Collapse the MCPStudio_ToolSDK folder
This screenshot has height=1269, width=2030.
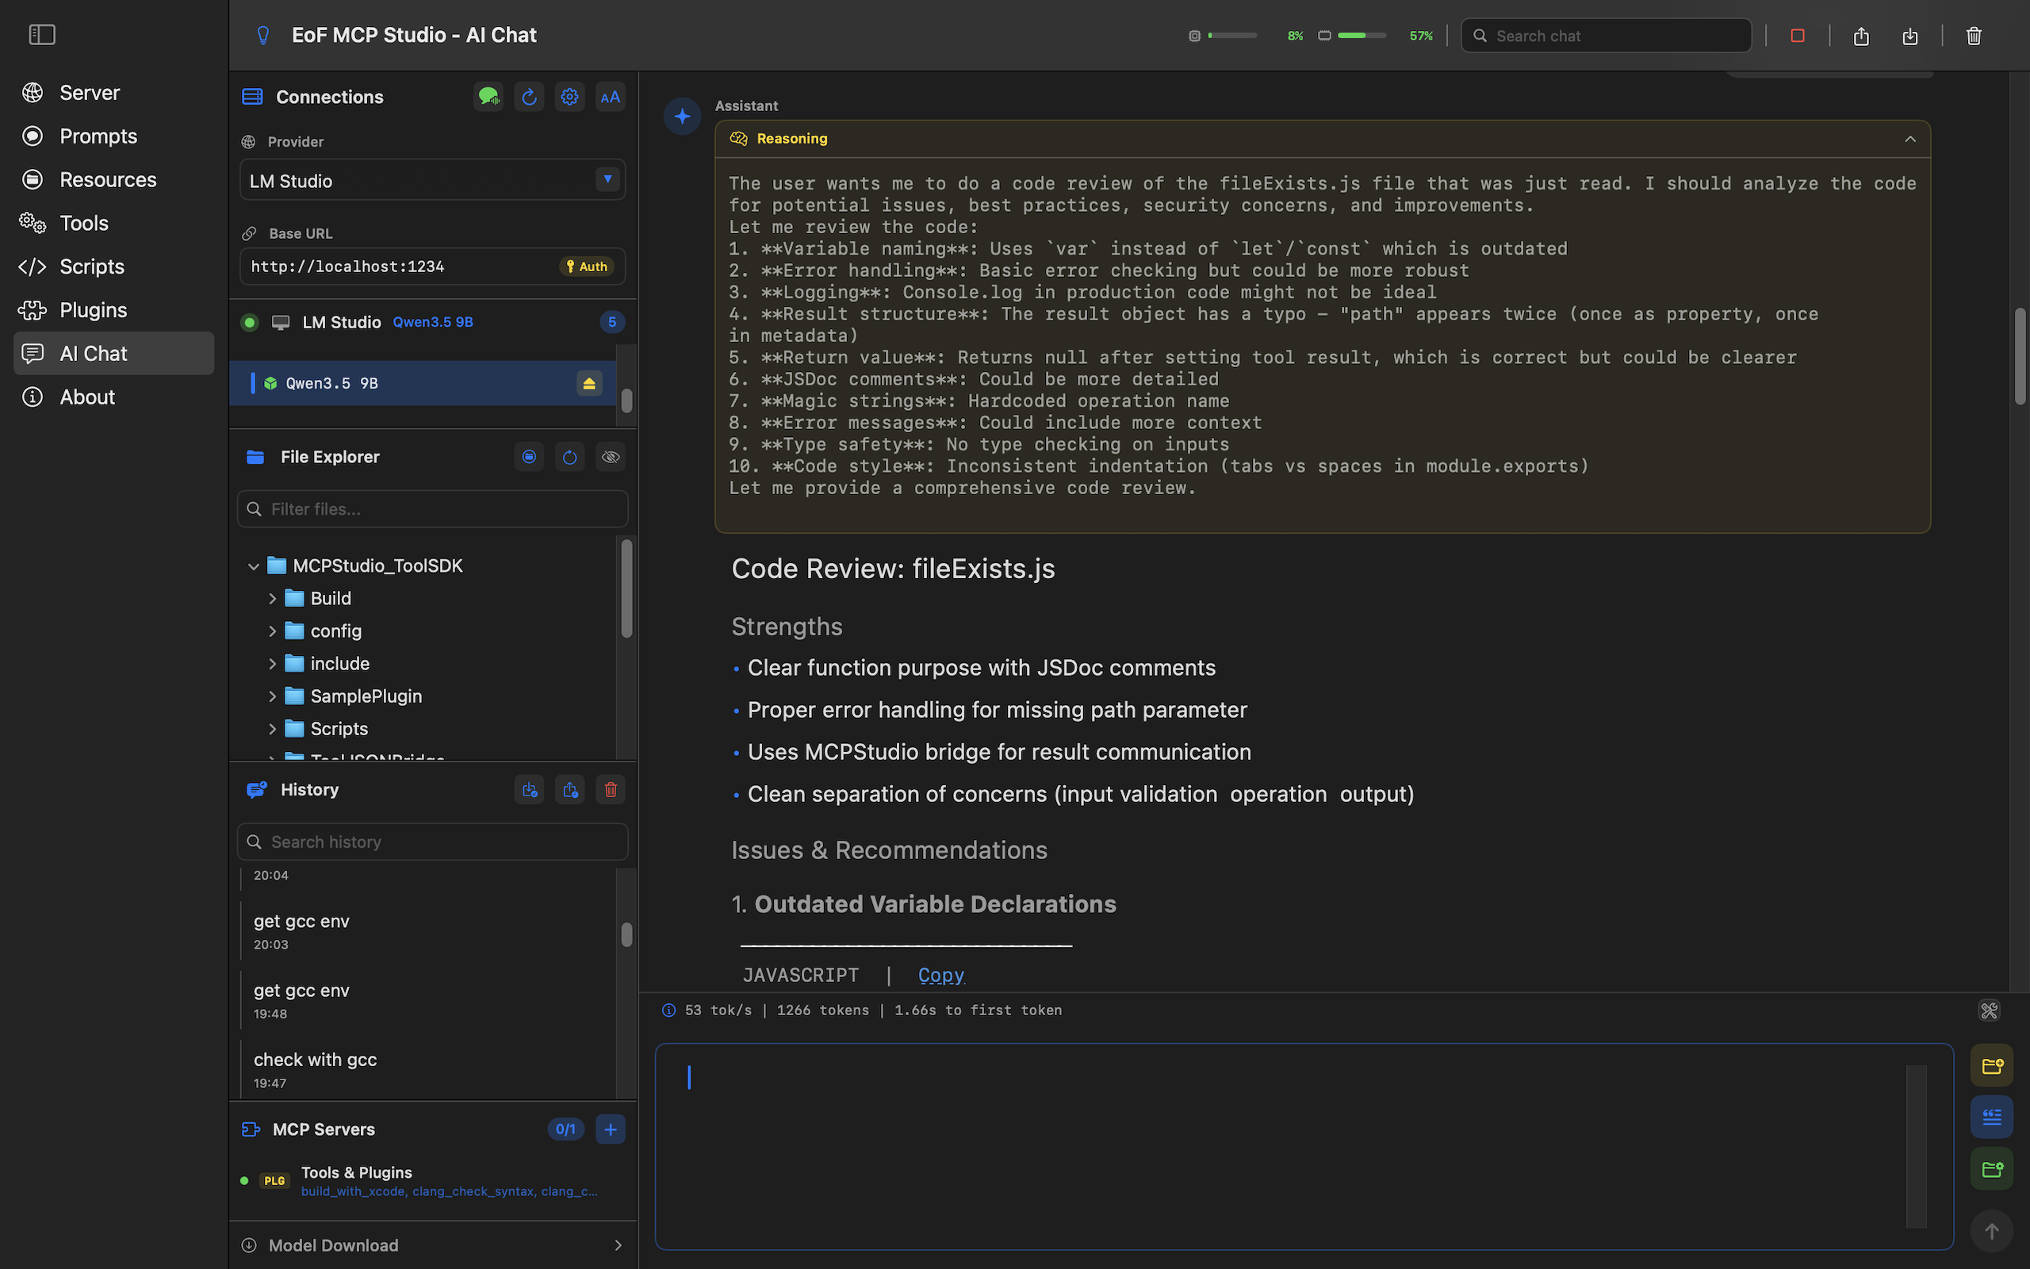253,566
